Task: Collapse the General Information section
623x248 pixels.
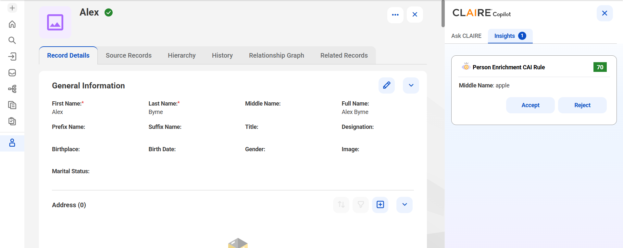Action: coord(411,85)
